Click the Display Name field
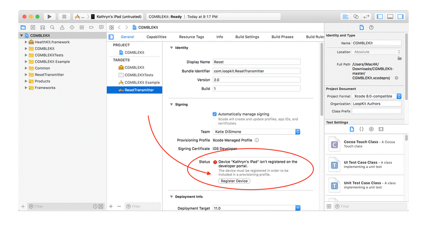Screen dimensions: 427x237 pyautogui.click(x=257, y=62)
